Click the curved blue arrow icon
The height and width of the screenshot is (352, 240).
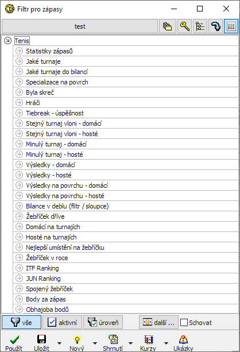point(215,26)
